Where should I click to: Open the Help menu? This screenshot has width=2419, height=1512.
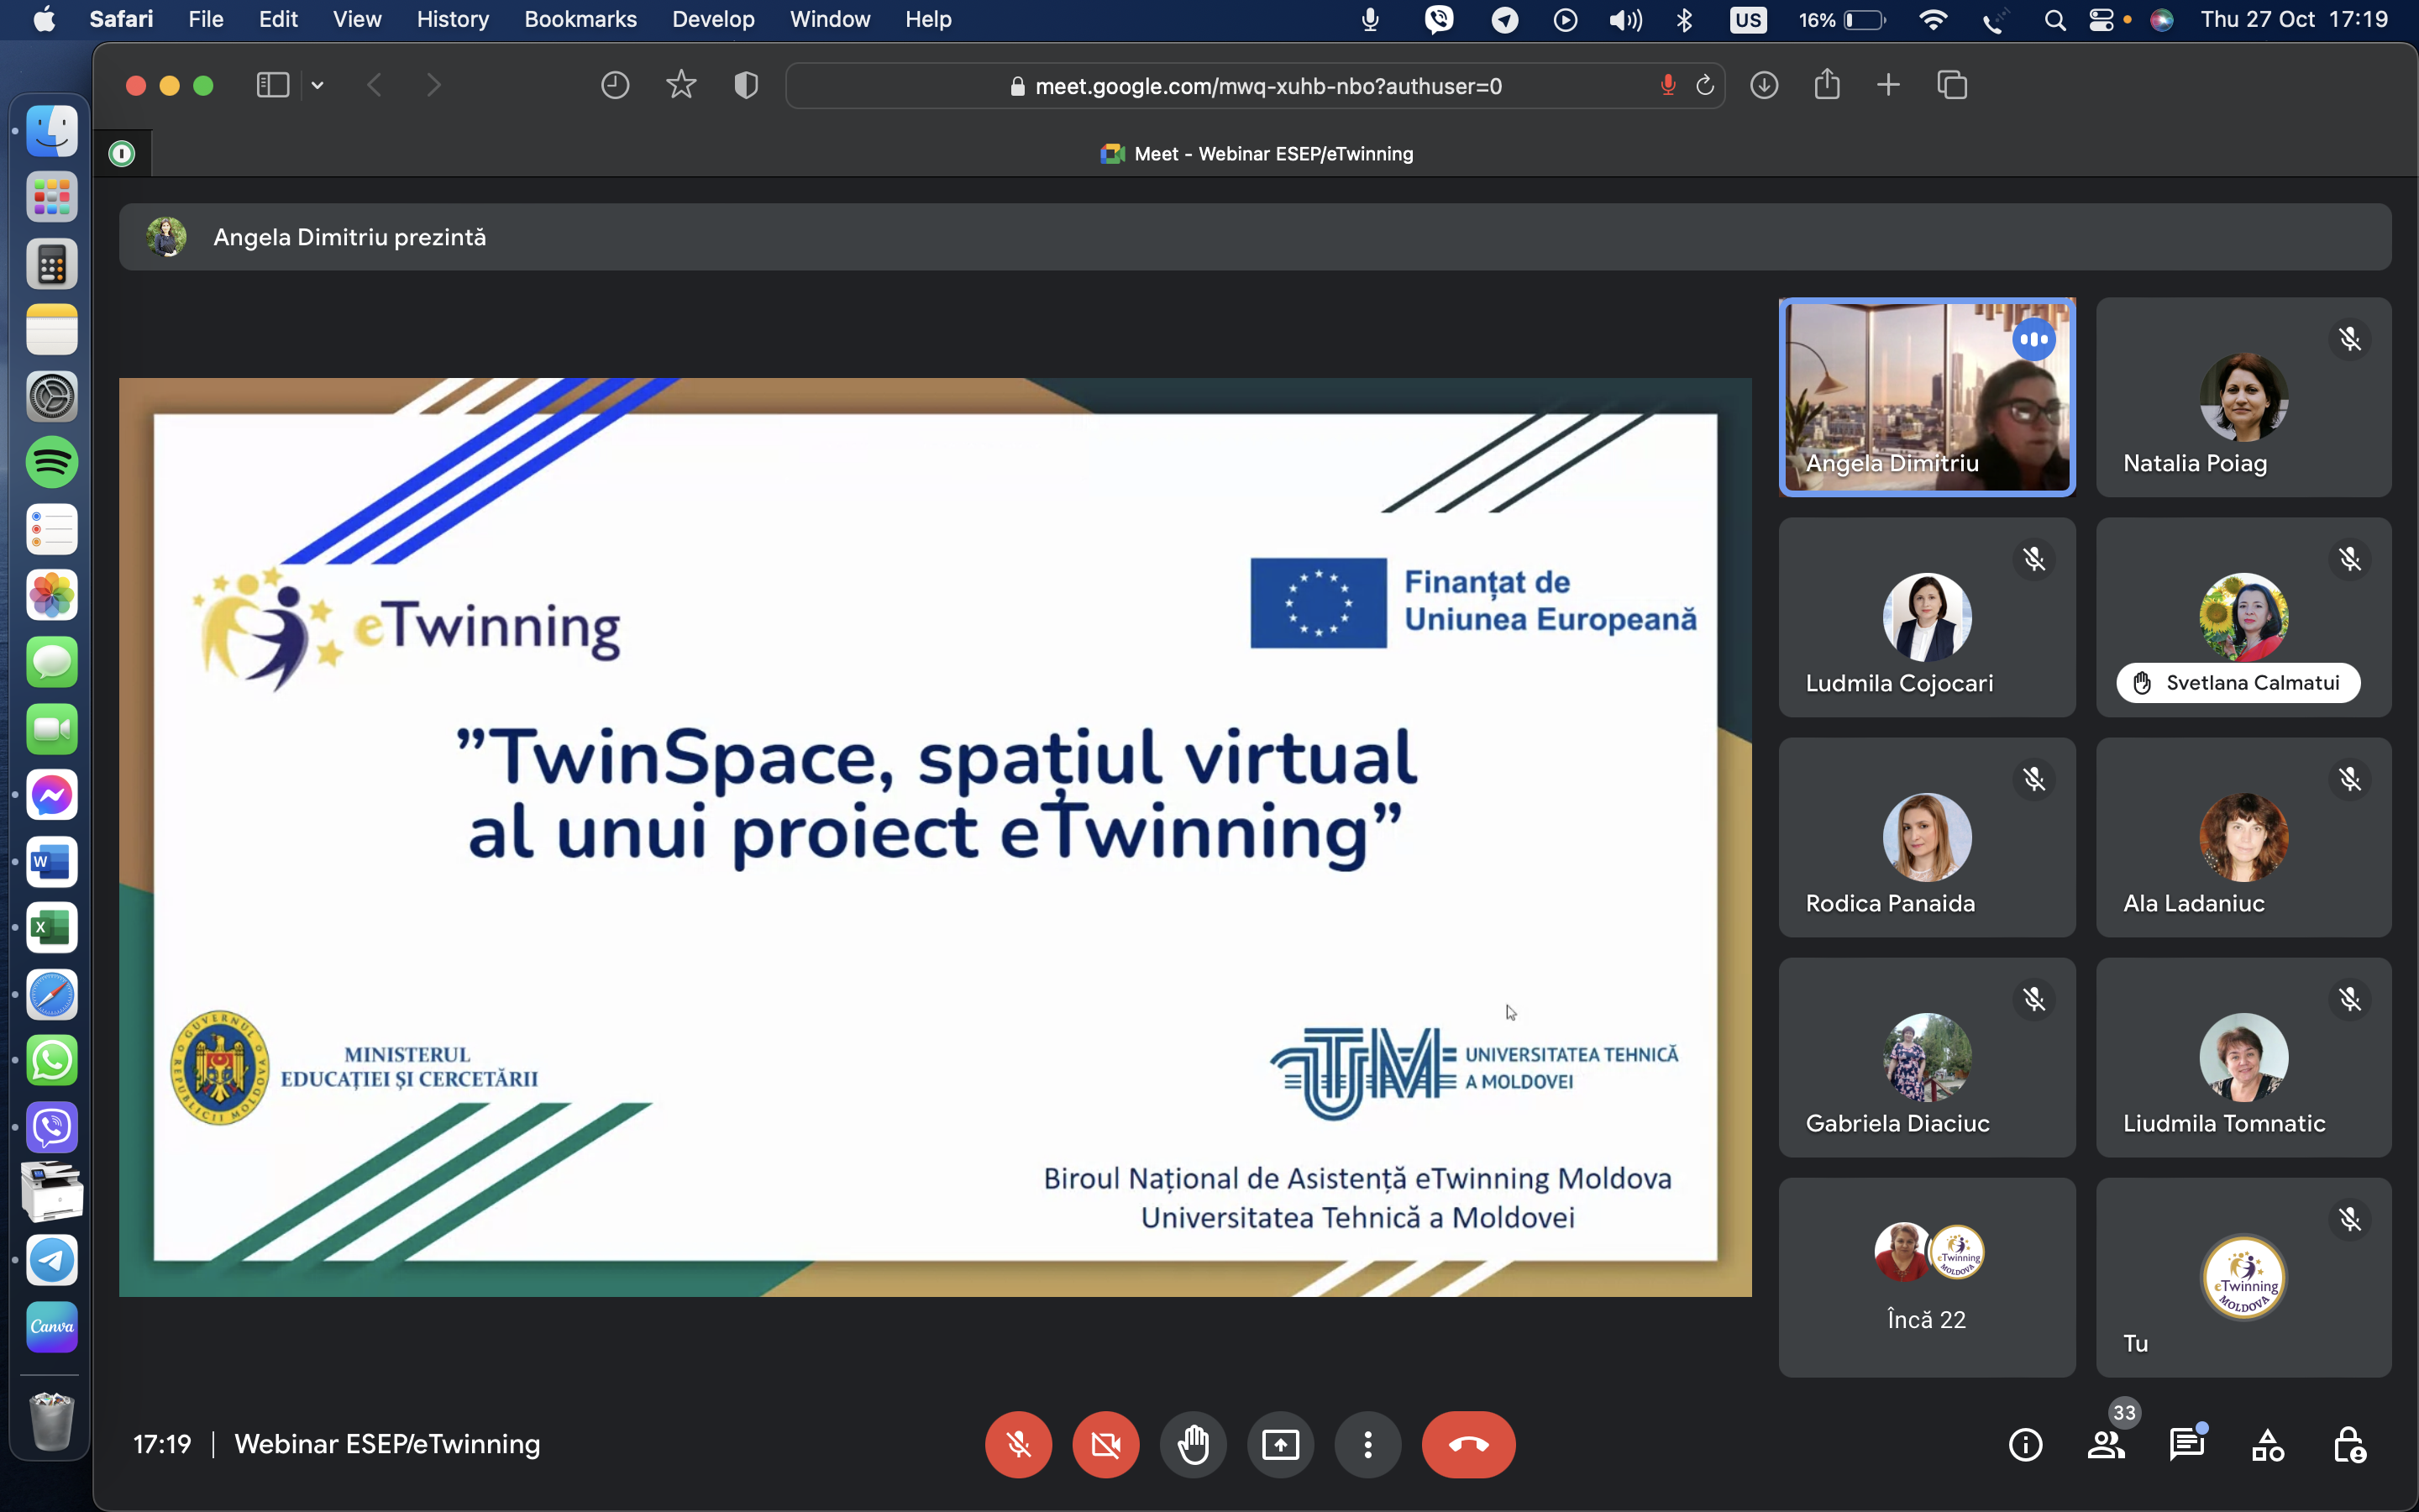point(927,19)
